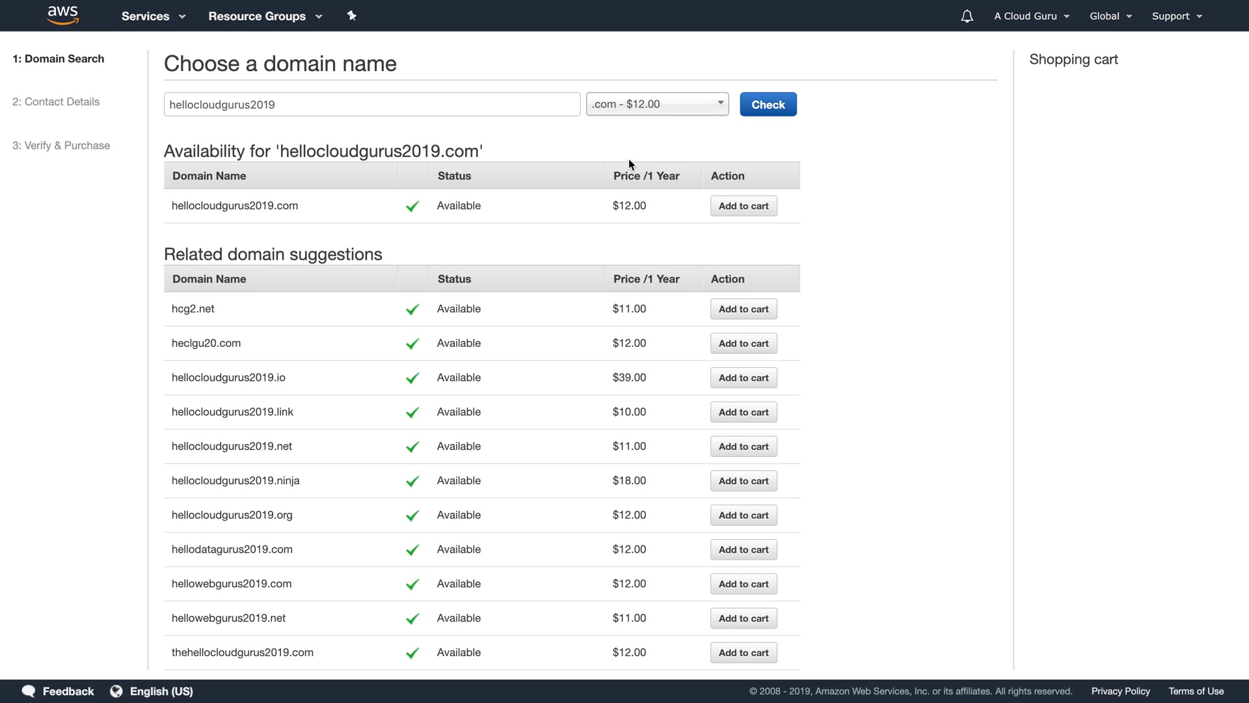
Task: Click the AWS logo home icon
Action: pos(63,15)
